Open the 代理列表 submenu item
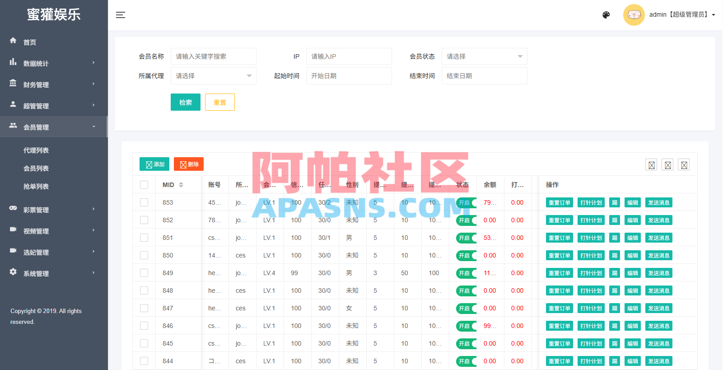This screenshot has width=723, height=370. pyautogui.click(x=36, y=150)
